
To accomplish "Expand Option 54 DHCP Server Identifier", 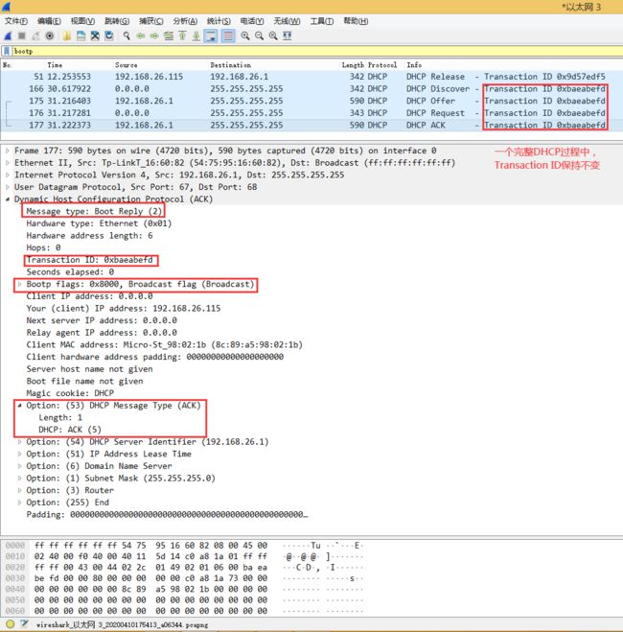I will click(x=19, y=442).
